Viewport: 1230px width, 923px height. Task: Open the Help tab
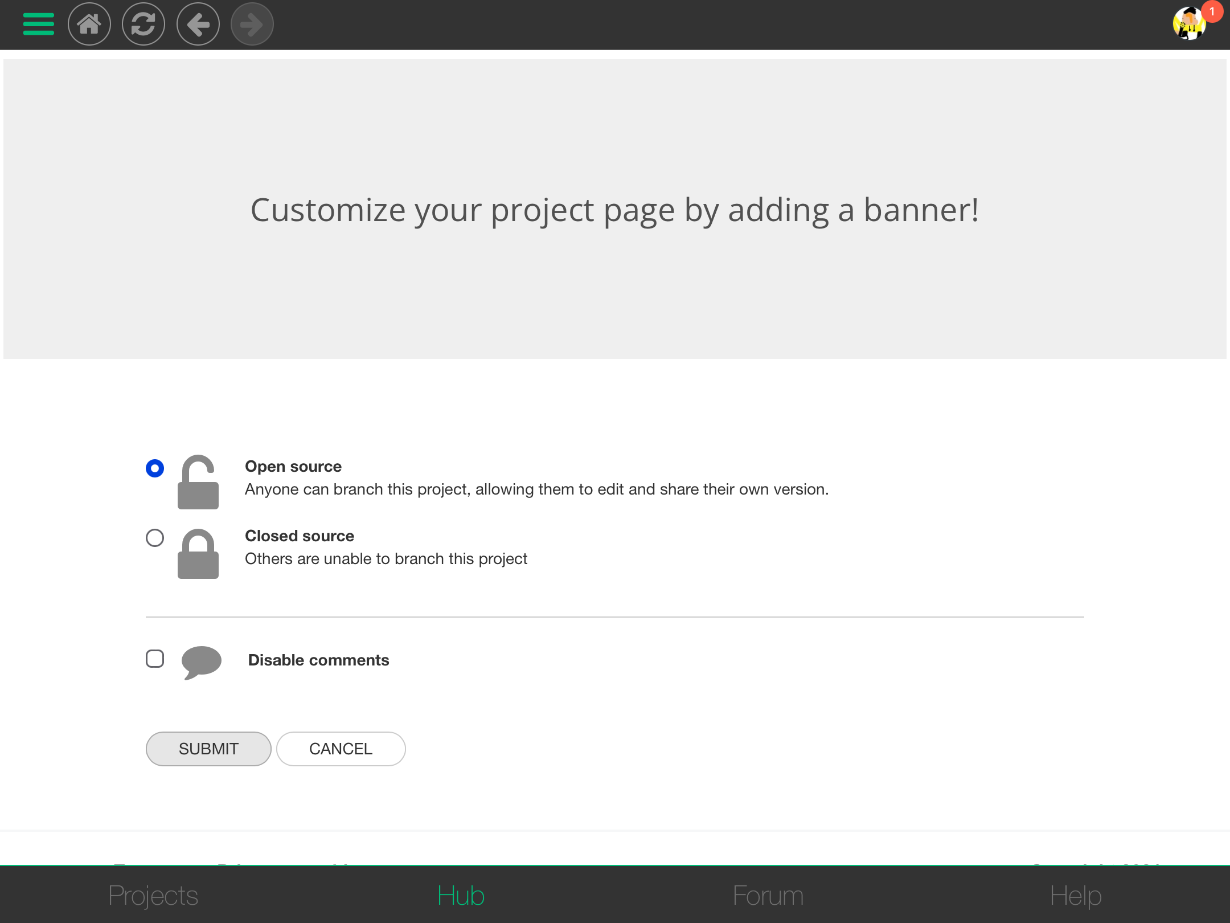[x=1076, y=896]
